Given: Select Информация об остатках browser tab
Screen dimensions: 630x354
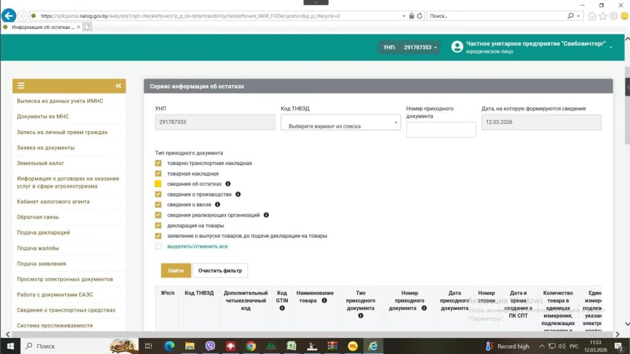Looking at the screenshot, I should (42, 27).
